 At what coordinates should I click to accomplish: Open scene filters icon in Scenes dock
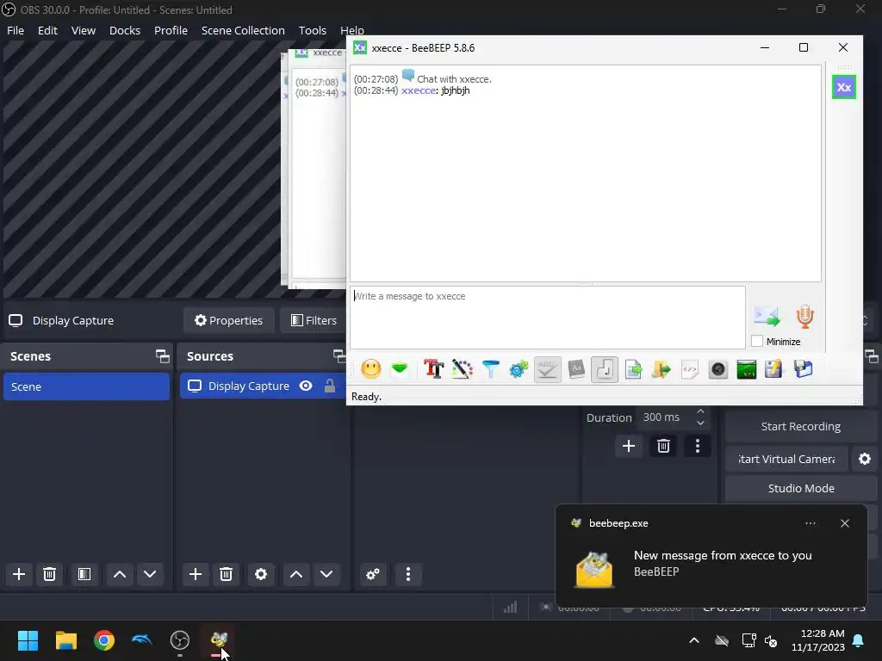click(x=84, y=574)
